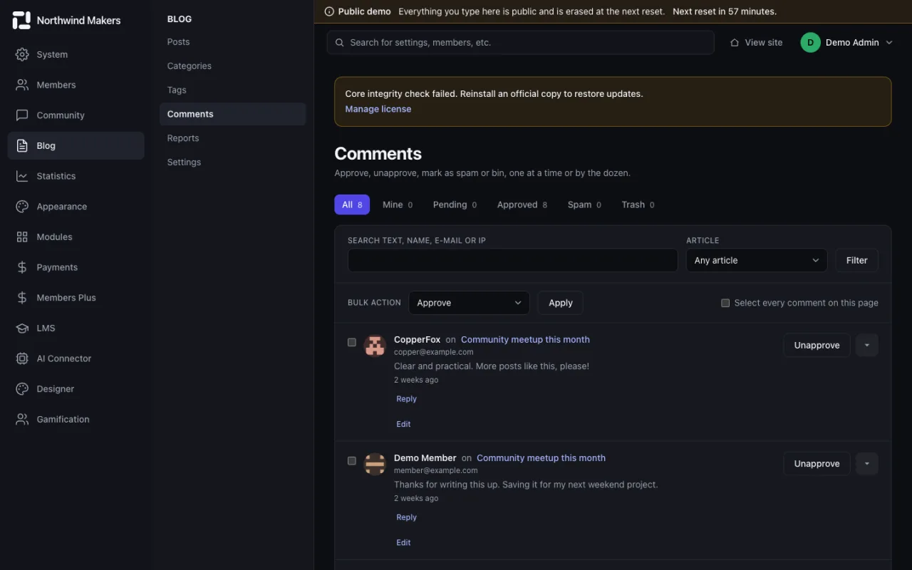The image size is (912, 570).
Task: Open Tags in the Blog submenu
Action: tap(233, 90)
